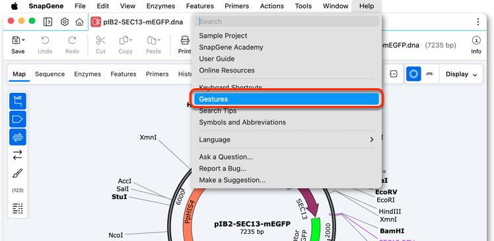Open the File menu

click(80, 6)
